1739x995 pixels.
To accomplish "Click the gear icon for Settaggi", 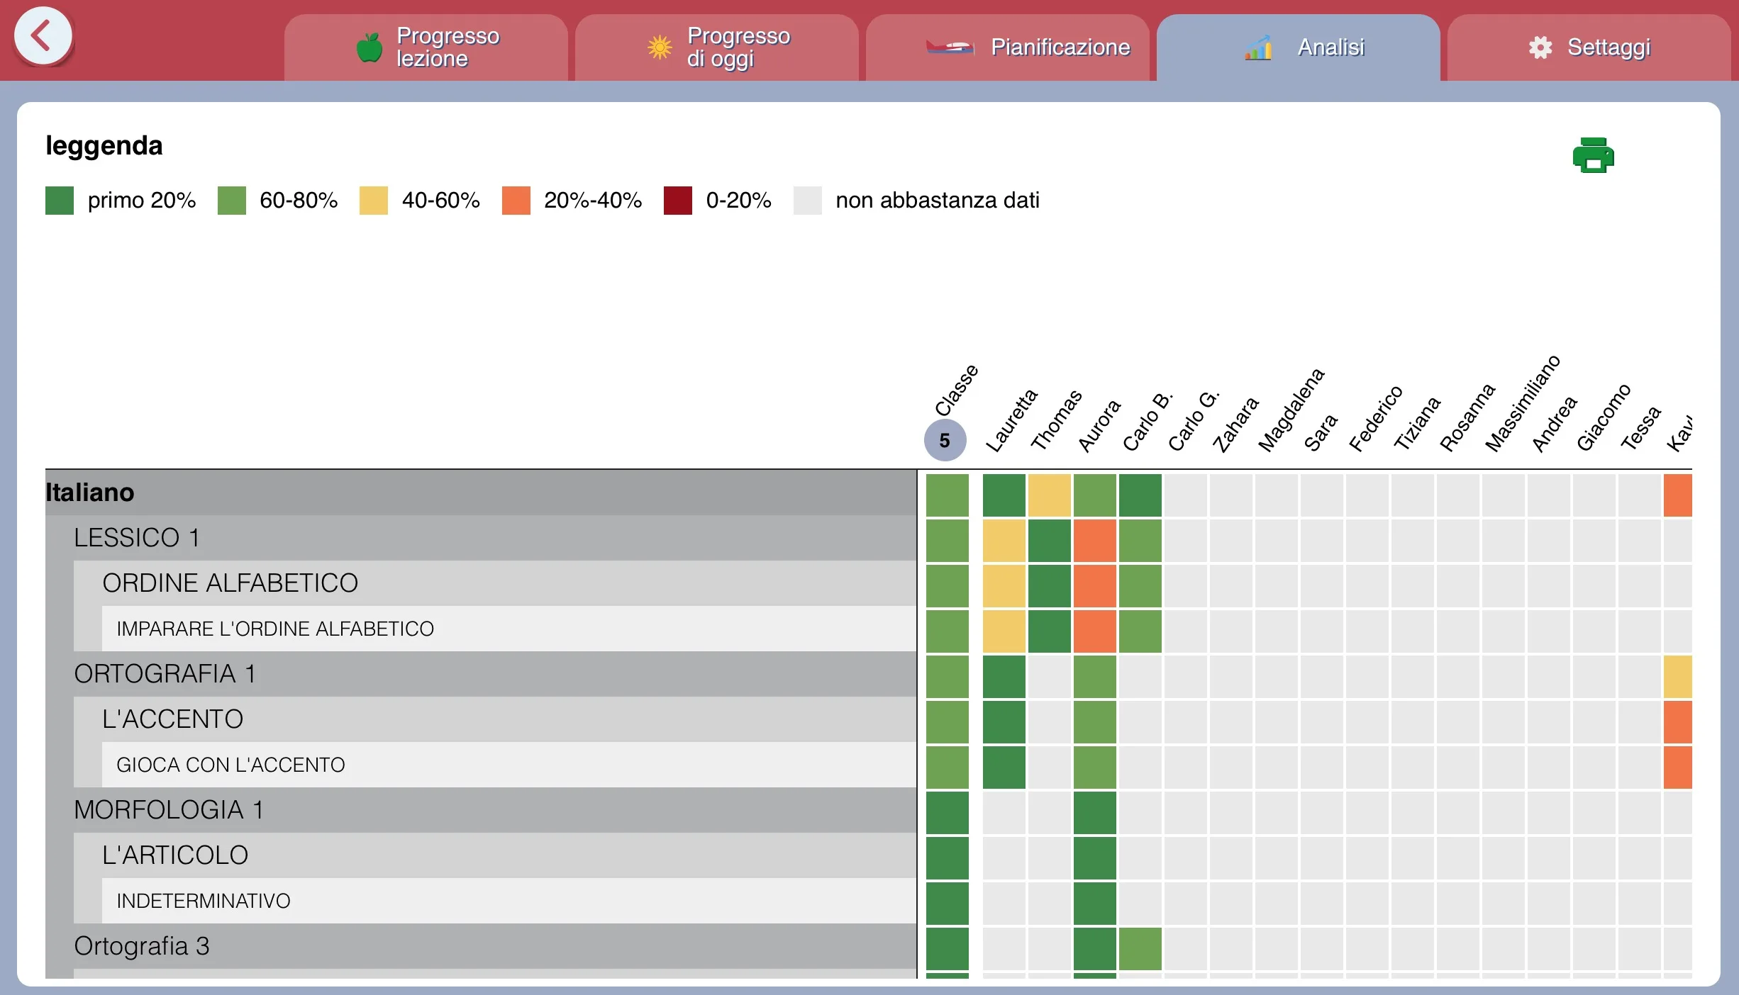I will tap(1540, 47).
